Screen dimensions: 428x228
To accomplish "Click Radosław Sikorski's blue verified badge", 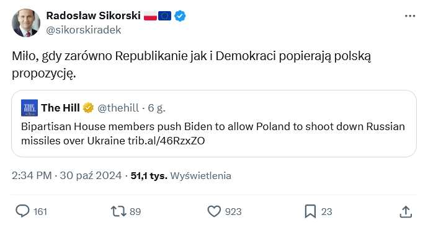I will pos(180,16).
